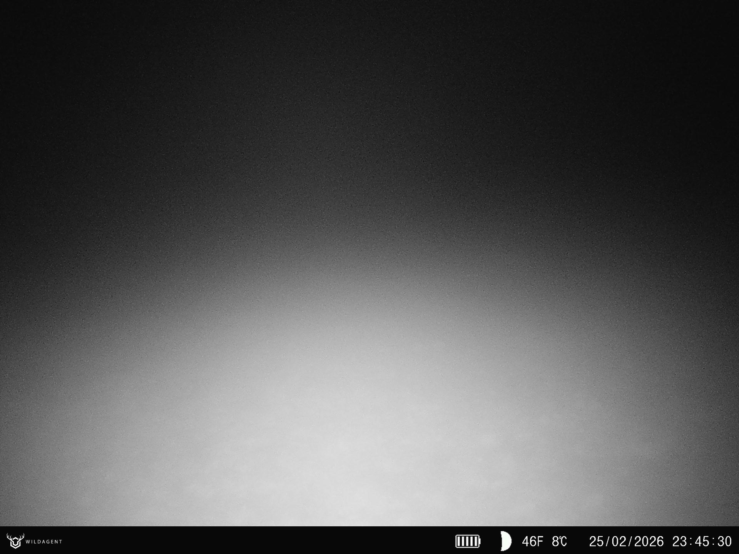Click the day number 25 in the date
Viewport: 739px width, 554px height.
coord(596,542)
